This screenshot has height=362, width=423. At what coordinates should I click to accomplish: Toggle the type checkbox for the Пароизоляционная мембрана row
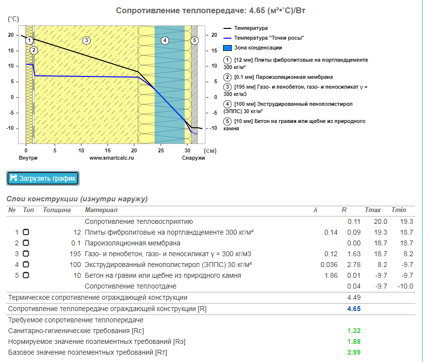25,243
